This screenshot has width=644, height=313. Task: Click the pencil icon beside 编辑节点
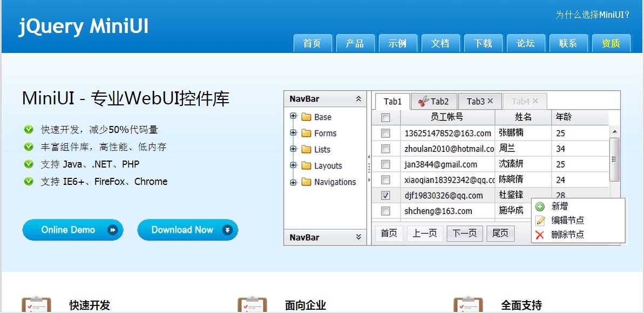540,221
